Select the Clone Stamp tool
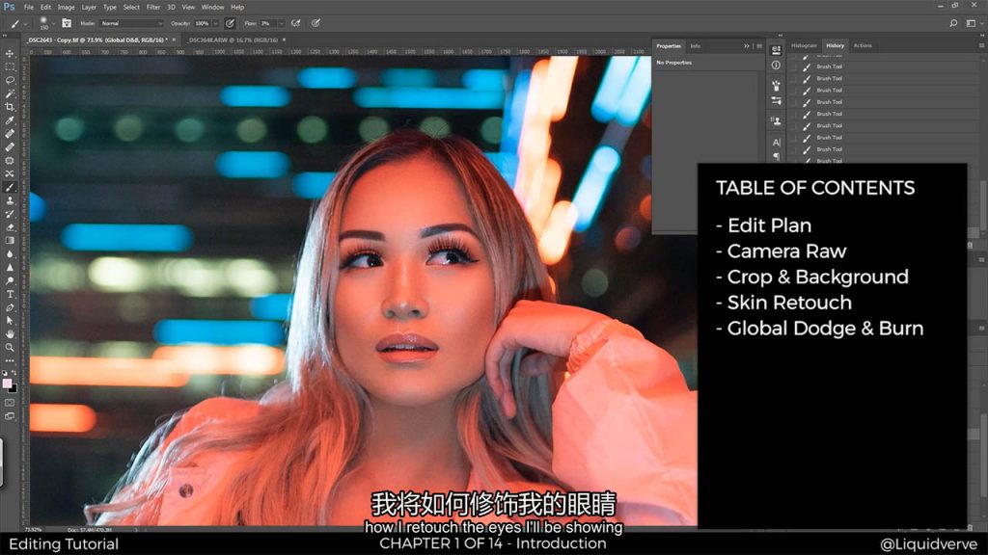 (10, 200)
